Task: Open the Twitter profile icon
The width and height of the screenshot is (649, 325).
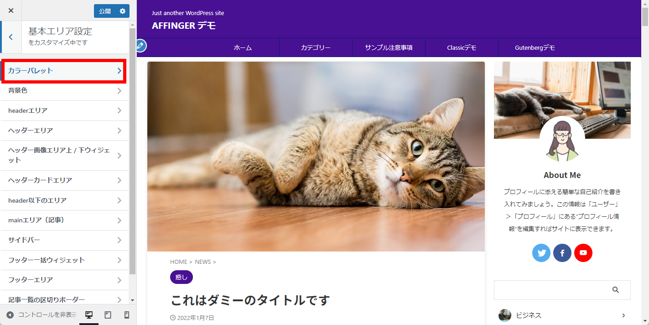Action: [x=541, y=253]
